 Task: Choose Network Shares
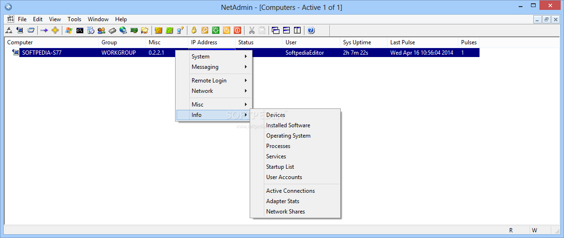coord(295,212)
